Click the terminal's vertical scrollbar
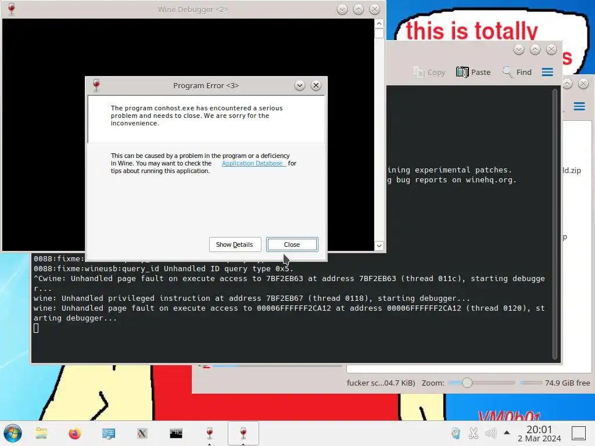The image size is (595, 446). [555, 224]
